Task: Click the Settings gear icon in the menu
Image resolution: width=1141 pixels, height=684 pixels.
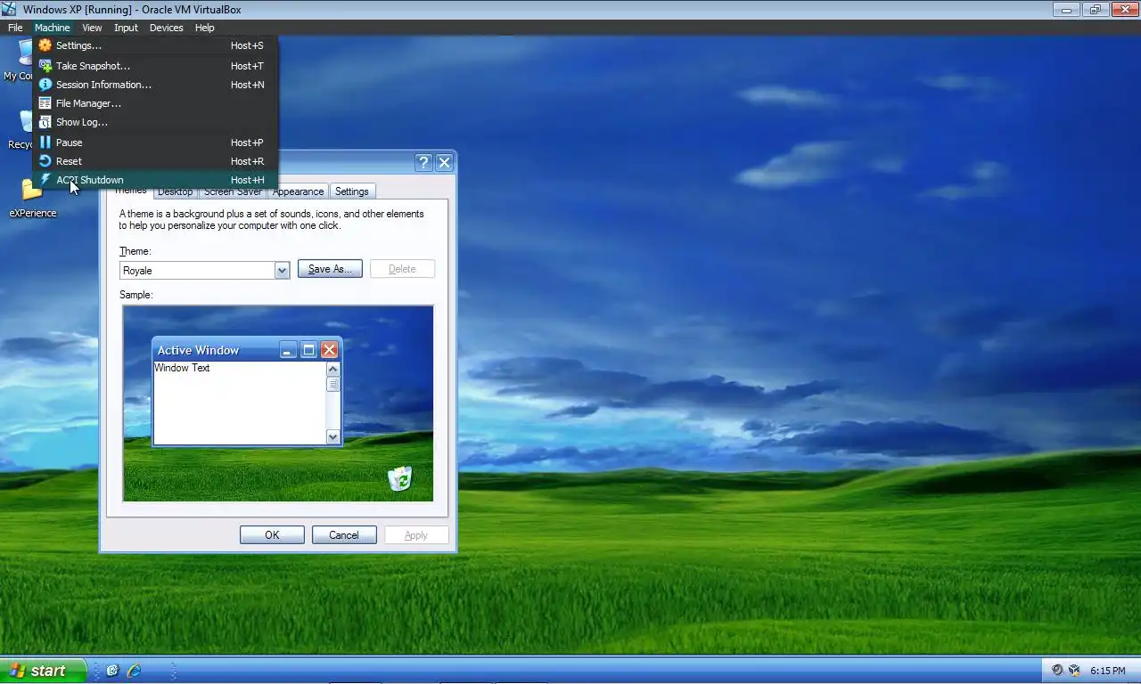Action: [45, 45]
